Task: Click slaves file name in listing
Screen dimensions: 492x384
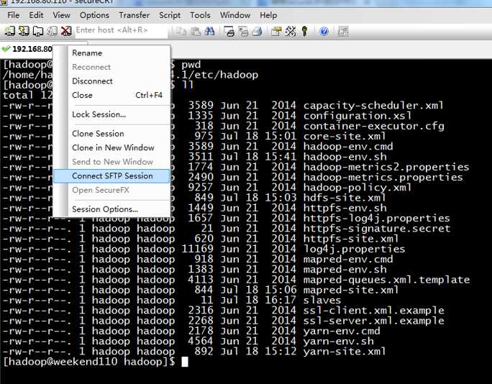Action: coord(322,301)
